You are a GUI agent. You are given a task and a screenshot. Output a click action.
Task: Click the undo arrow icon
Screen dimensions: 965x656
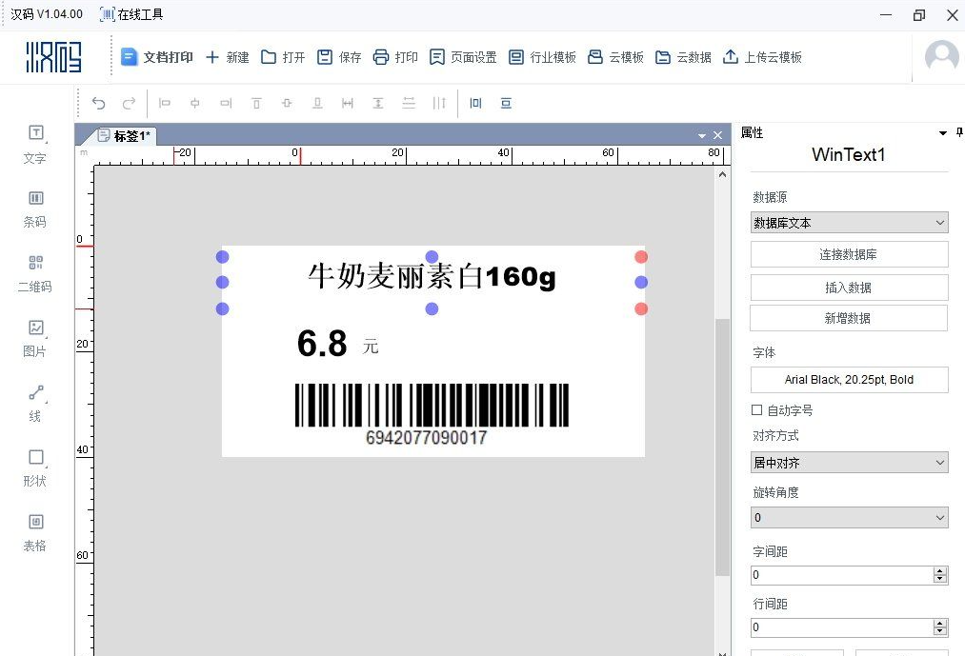click(98, 103)
